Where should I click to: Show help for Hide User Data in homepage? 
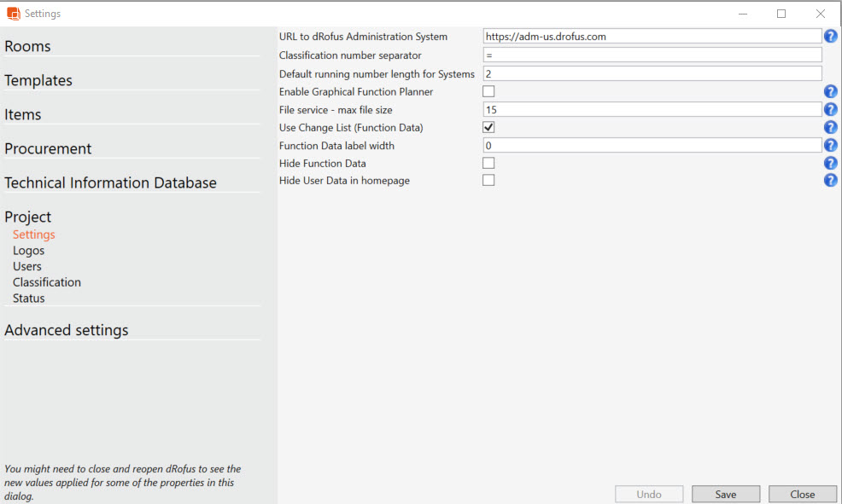pos(830,181)
